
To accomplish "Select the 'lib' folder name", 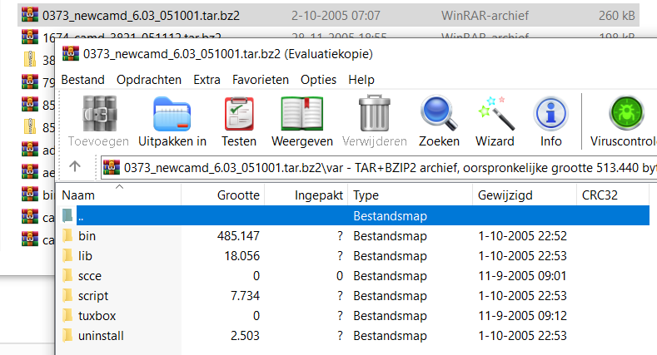I will 85,256.
